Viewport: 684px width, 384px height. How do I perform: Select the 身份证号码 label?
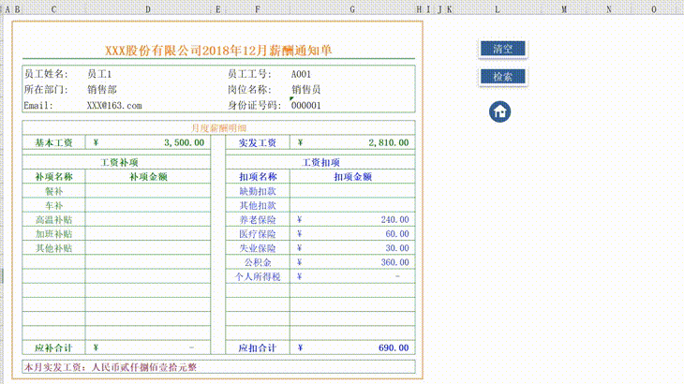tap(254, 106)
